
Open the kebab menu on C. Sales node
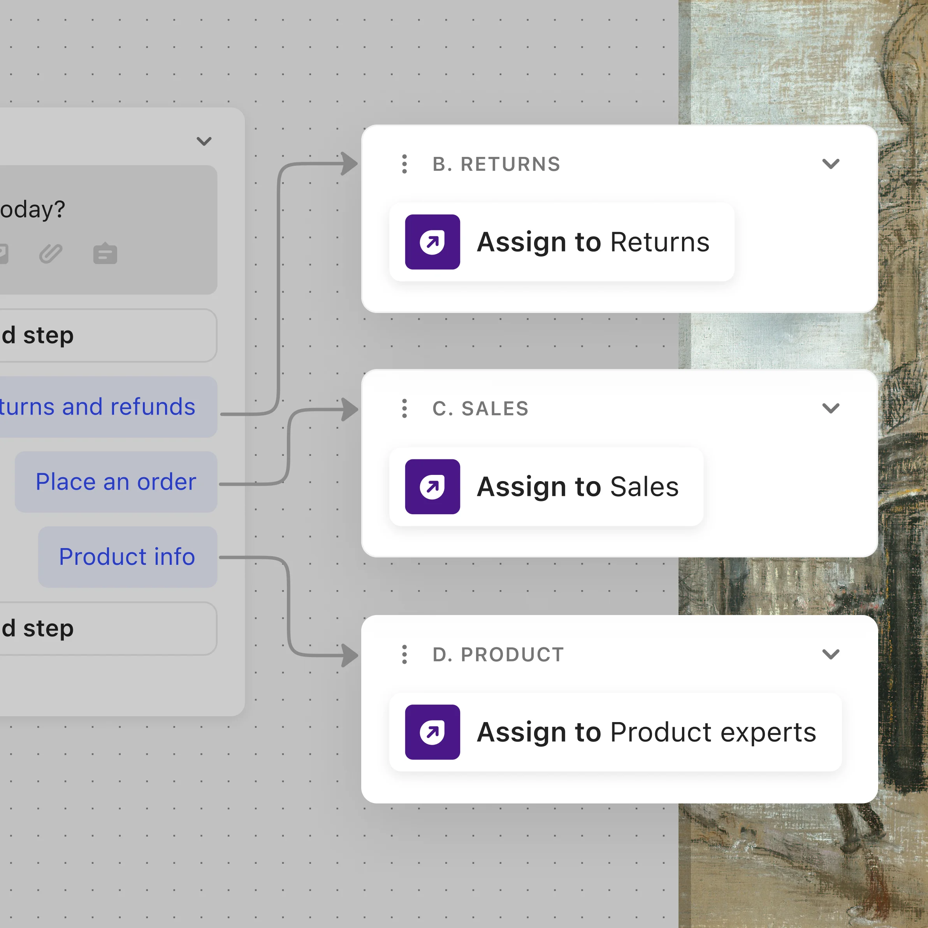[404, 408]
